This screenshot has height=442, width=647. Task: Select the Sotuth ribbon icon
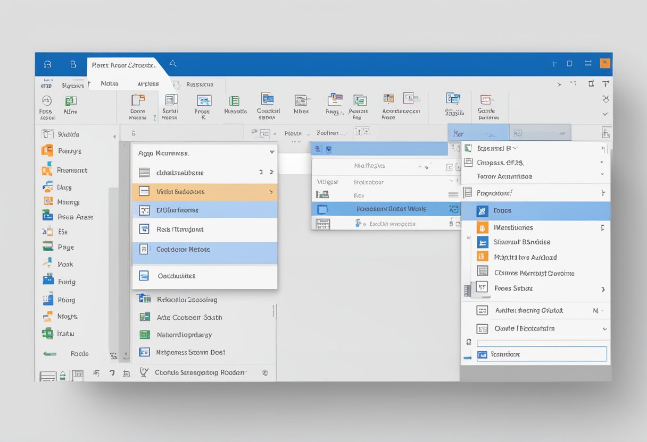pyautogui.click(x=453, y=99)
